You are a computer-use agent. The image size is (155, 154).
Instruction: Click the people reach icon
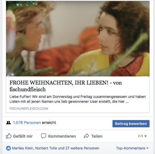coord(8,123)
